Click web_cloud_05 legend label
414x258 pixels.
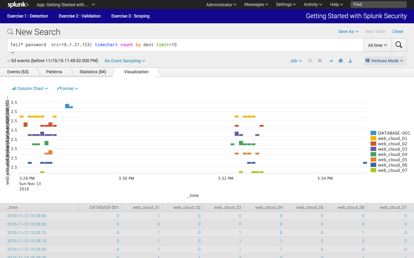click(x=392, y=160)
